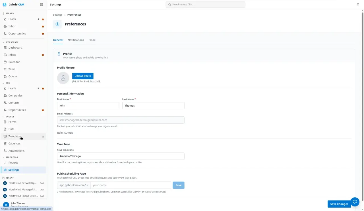This screenshot has width=364, height=211.
Task: Click the Save Changes button
Action: pyautogui.click(x=339, y=204)
